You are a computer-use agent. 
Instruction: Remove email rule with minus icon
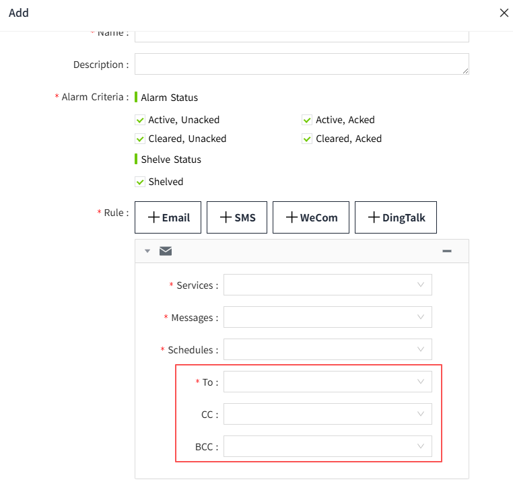coord(446,251)
